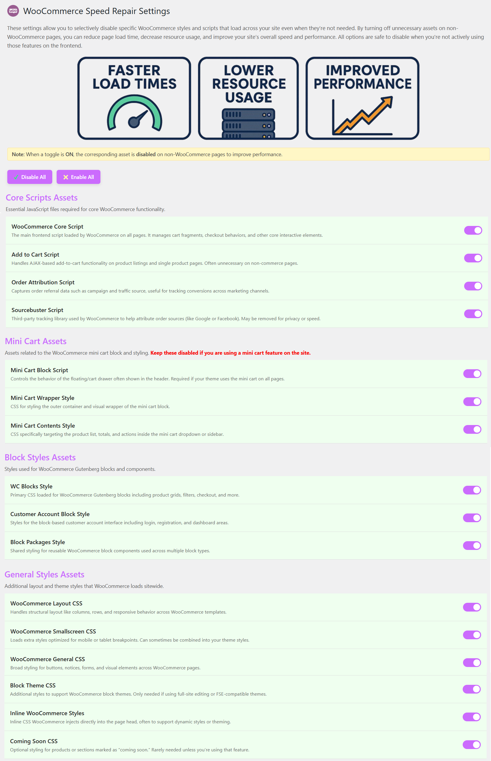Click the Core Scripts Assets heading

pyautogui.click(x=41, y=198)
